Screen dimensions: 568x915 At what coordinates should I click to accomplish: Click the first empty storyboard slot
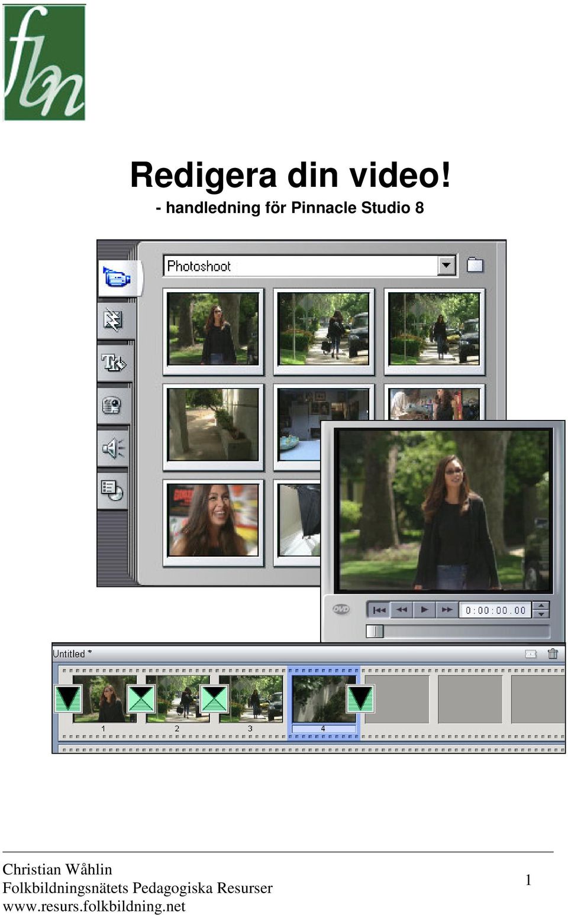[396, 699]
